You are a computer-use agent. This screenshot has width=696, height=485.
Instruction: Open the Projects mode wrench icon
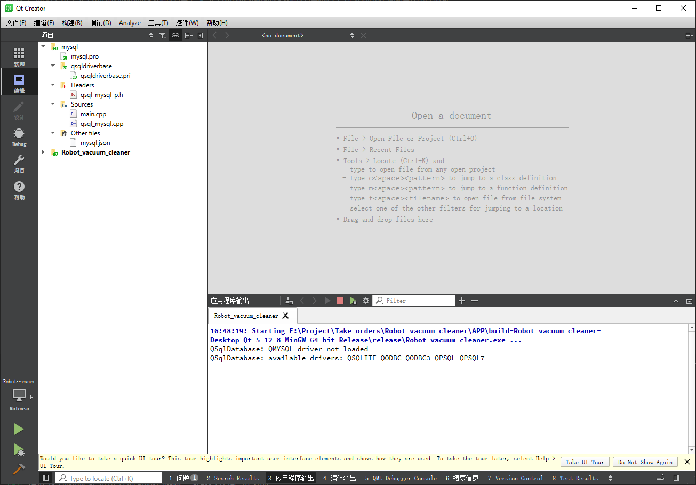click(19, 163)
